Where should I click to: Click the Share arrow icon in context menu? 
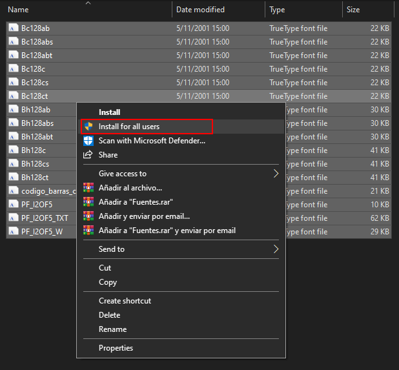[88, 154]
